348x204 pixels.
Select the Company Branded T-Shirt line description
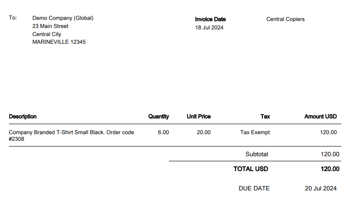point(71,132)
